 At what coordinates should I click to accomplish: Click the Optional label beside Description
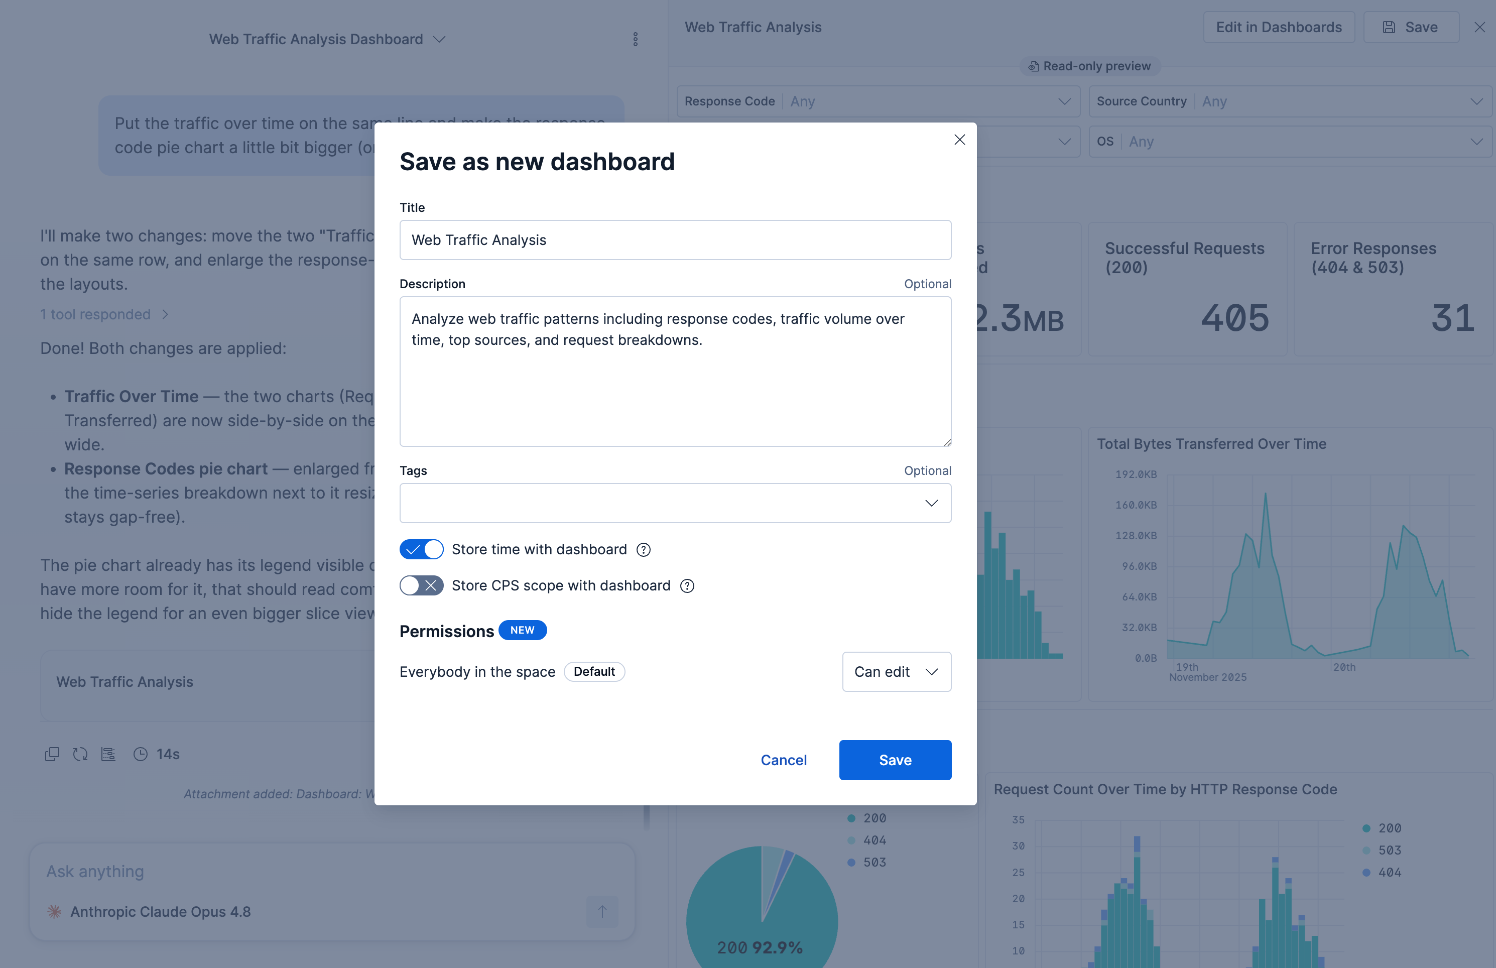click(927, 284)
